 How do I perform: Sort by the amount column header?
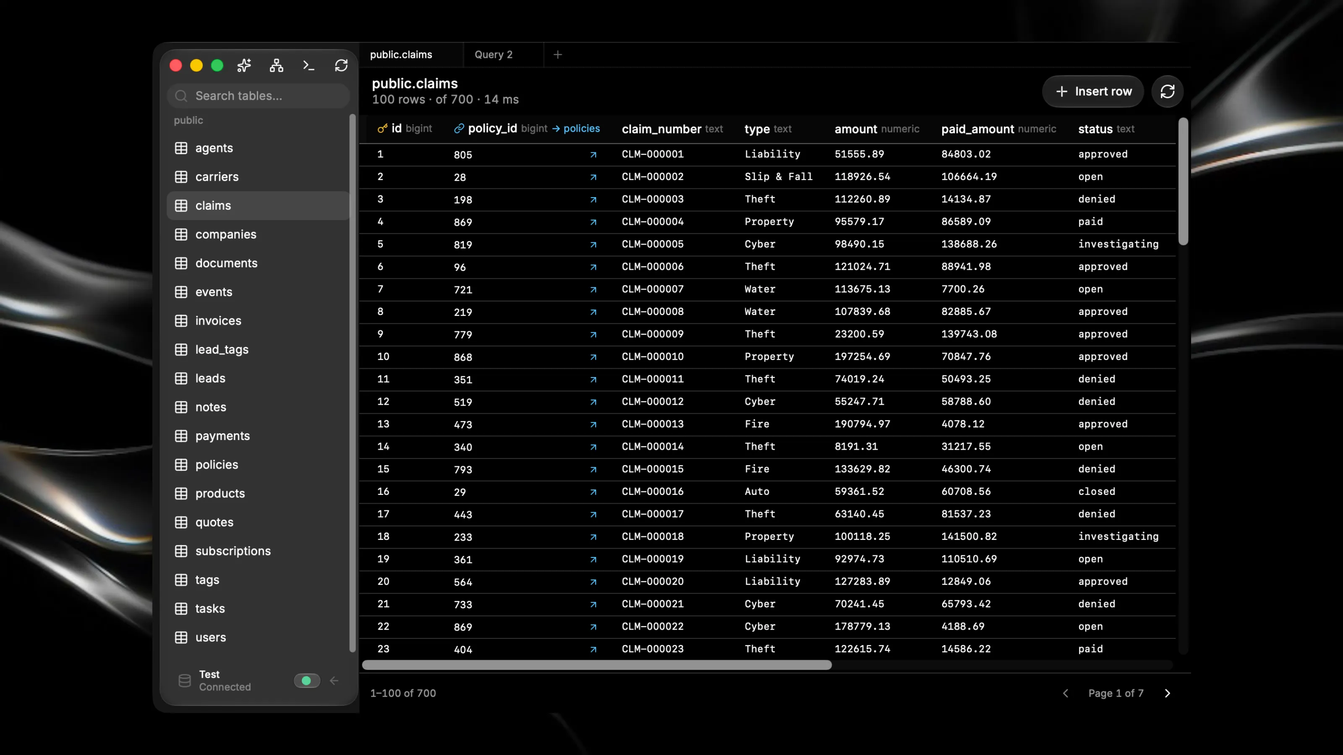(876, 129)
